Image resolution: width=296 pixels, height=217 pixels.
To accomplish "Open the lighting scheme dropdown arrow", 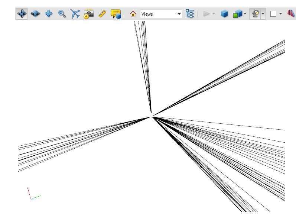I will (263, 14).
